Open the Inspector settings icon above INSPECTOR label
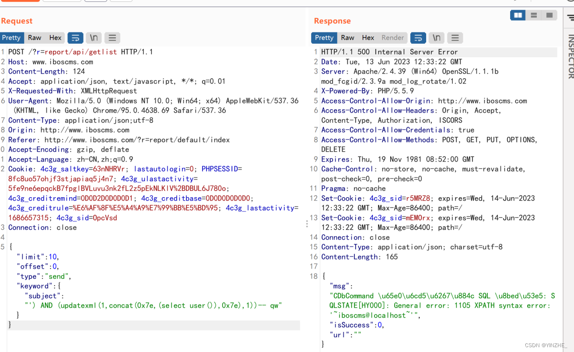This screenshot has width=574, height=352. [x=570, y=17]
